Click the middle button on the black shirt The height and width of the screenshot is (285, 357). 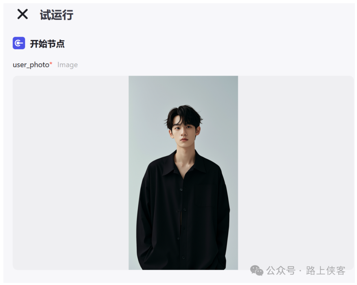coord(185,210)
